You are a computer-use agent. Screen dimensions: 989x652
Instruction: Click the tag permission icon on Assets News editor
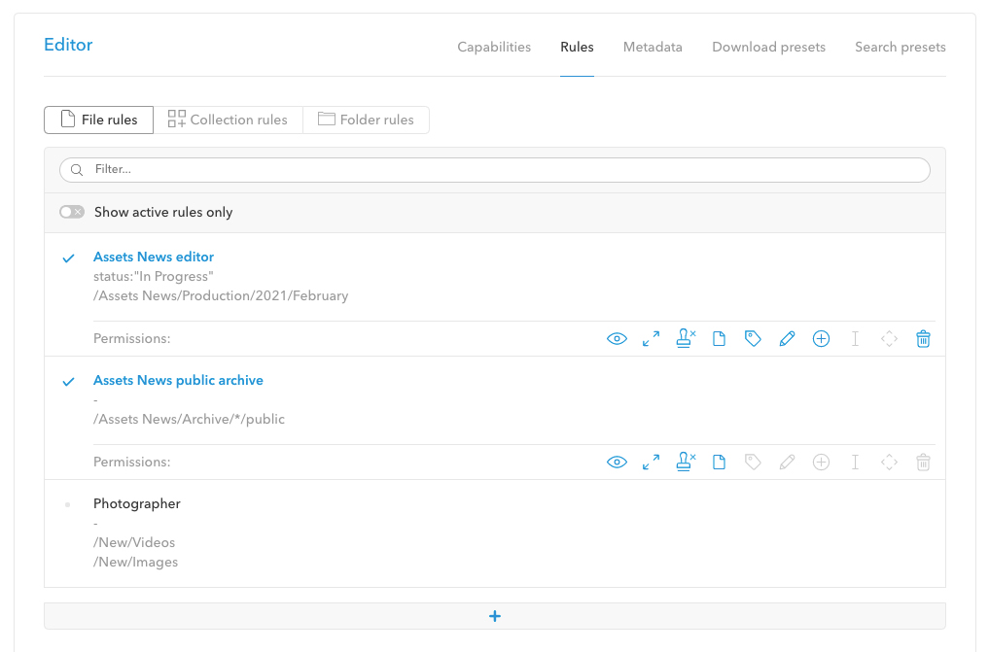(753, 338)
